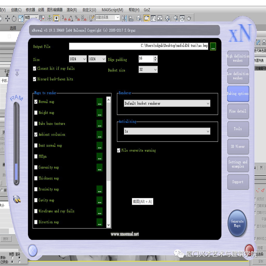Screen dimensions: 266x266
Task: Open the Bucket size dropdown
Action: 148,70
